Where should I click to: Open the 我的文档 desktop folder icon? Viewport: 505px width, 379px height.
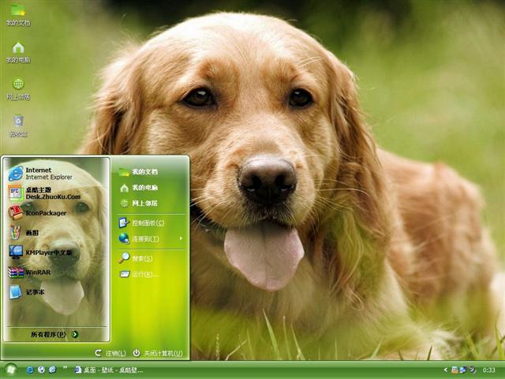pyautogui.click(x=18, y=15)
